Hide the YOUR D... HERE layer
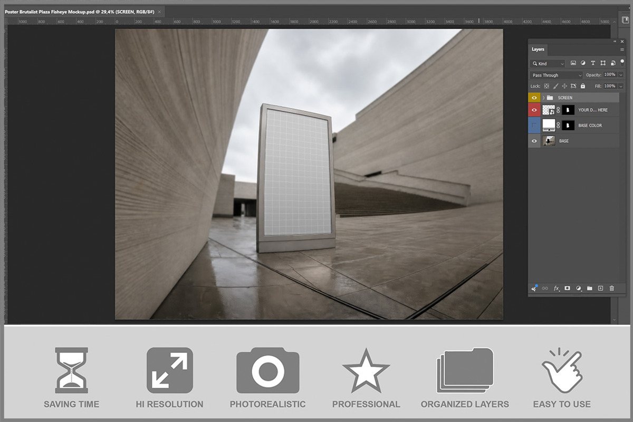Image resolution: width=633 pixels, height=422 pixels. pyautogui.click(x=534, y=110)
